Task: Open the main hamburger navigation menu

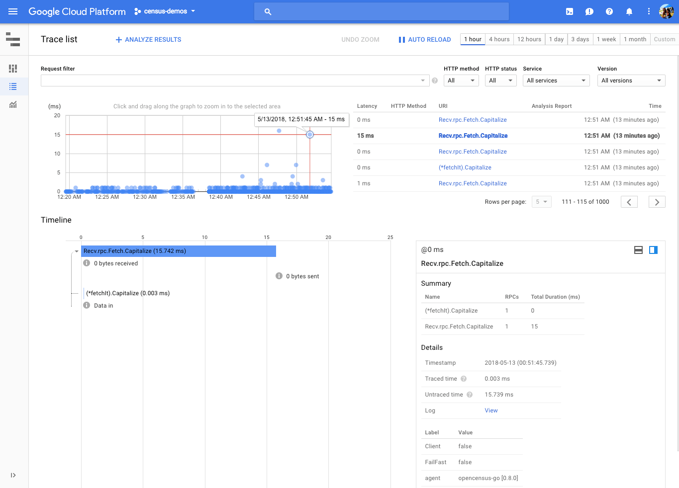Action: (x=13, y=11)
